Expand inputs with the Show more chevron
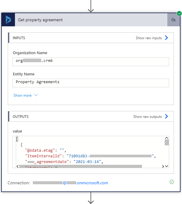The width and height of the screenshot is (182, 204). [x=36, y=95]
